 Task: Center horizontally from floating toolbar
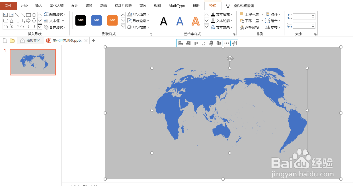pyautogui.click(x=211, y=43)
